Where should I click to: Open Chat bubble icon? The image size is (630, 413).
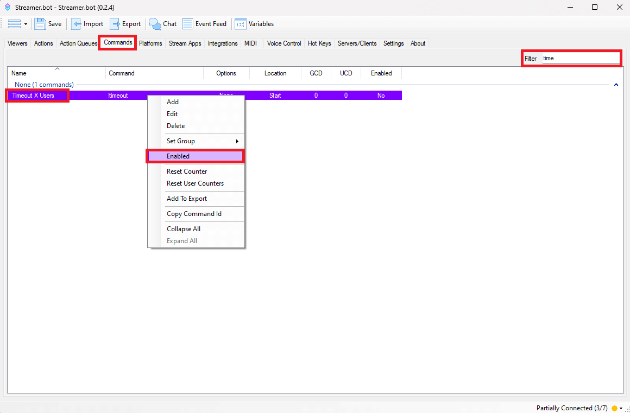[155, 24]
